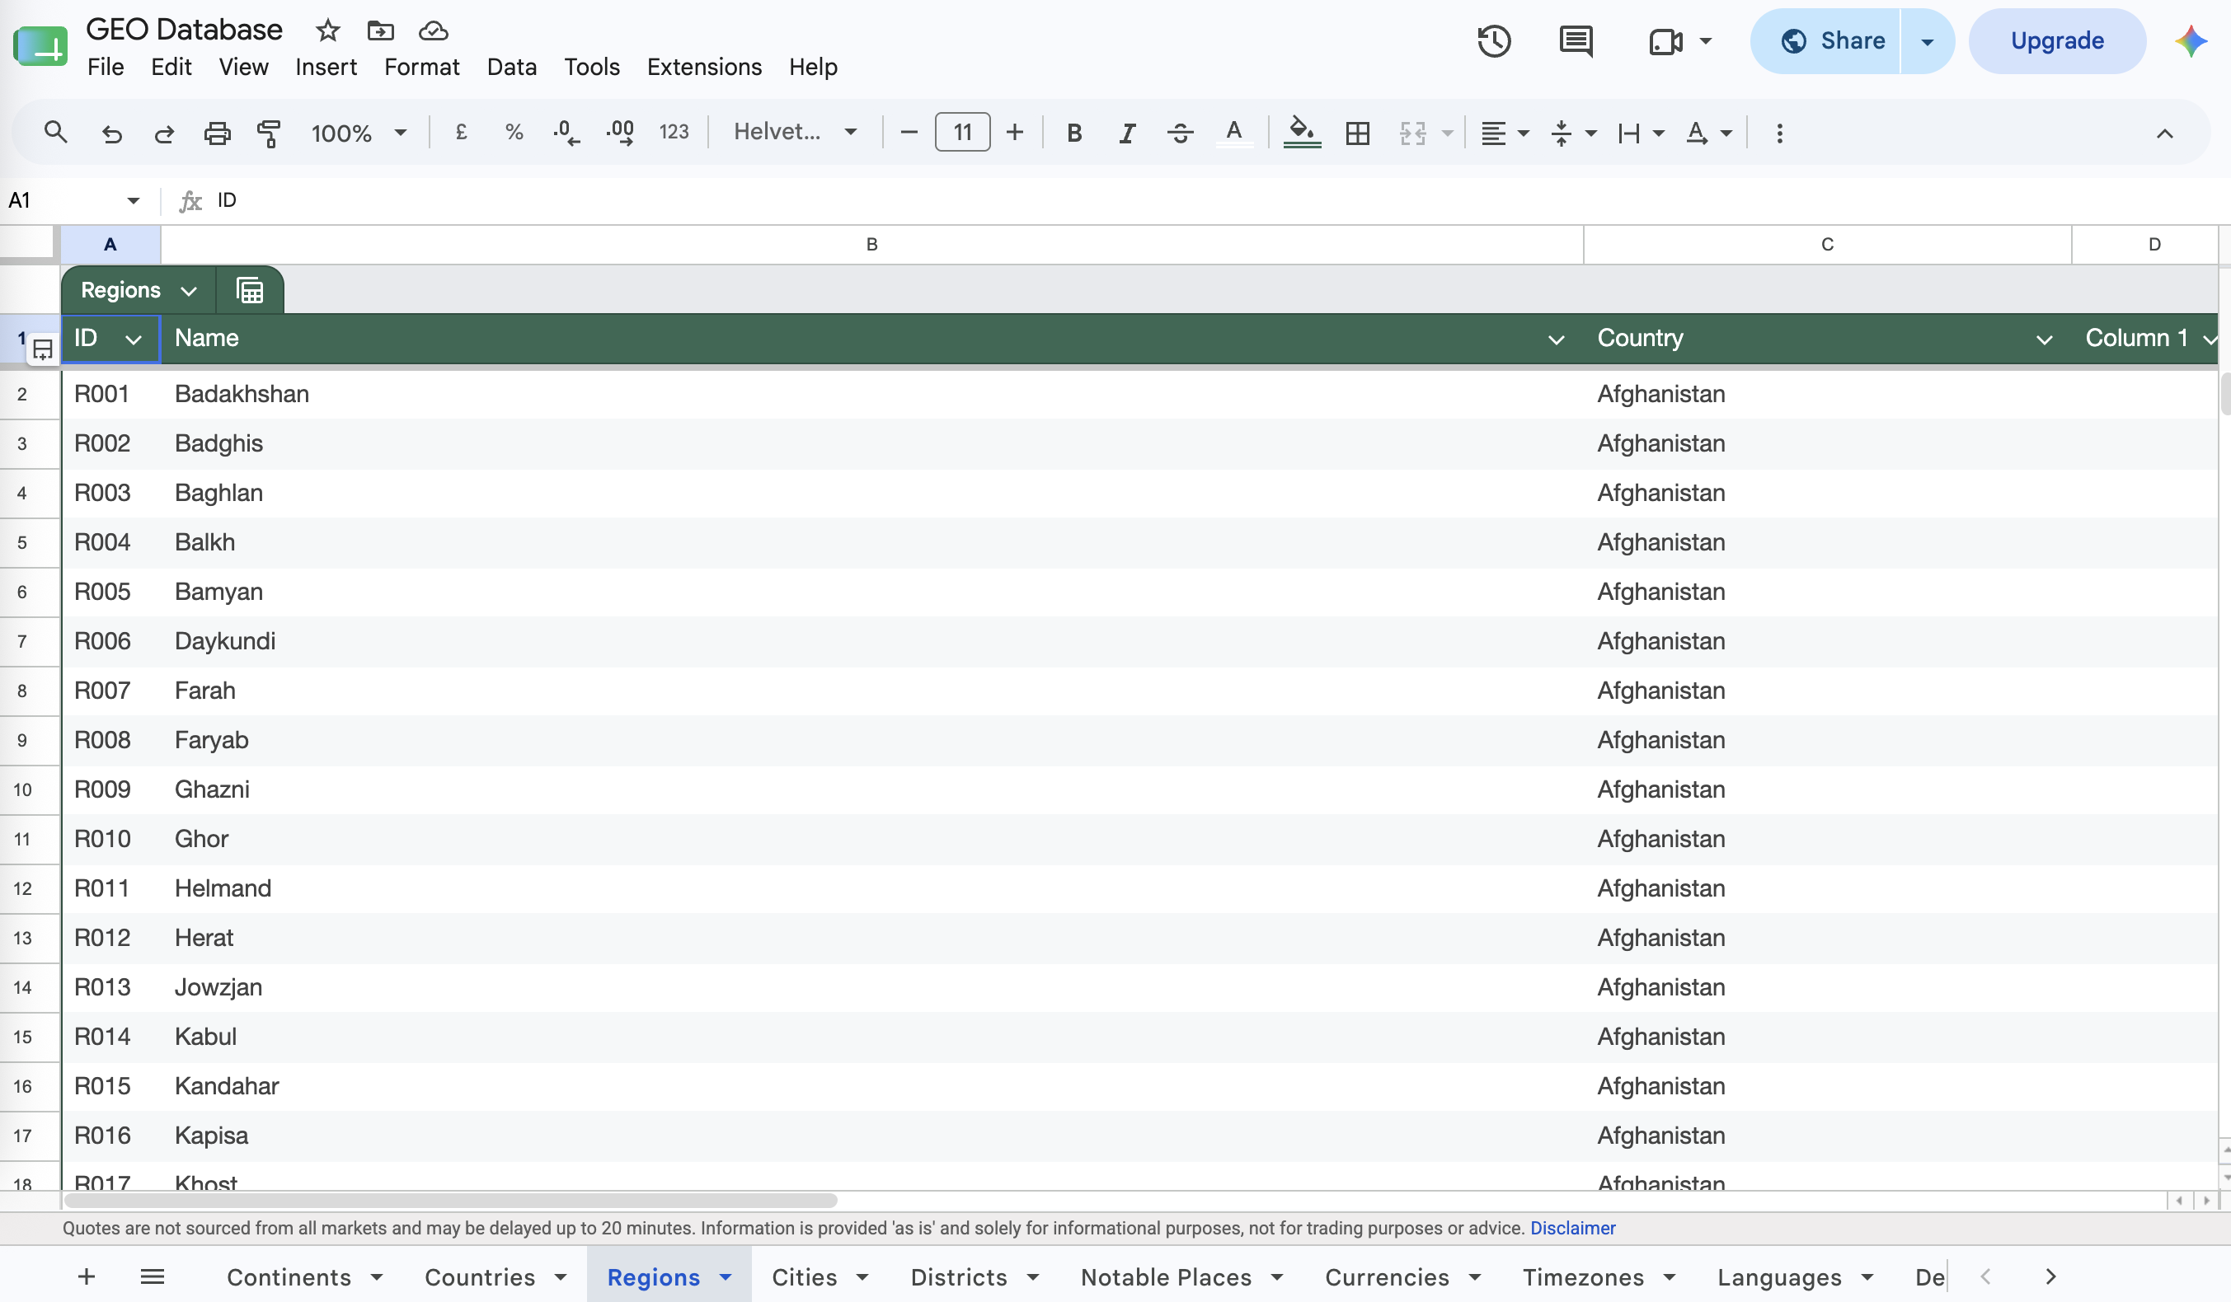Open the fill color picker
The height and width of the screenshot is (1302, 2231).
click(1301, 133)
